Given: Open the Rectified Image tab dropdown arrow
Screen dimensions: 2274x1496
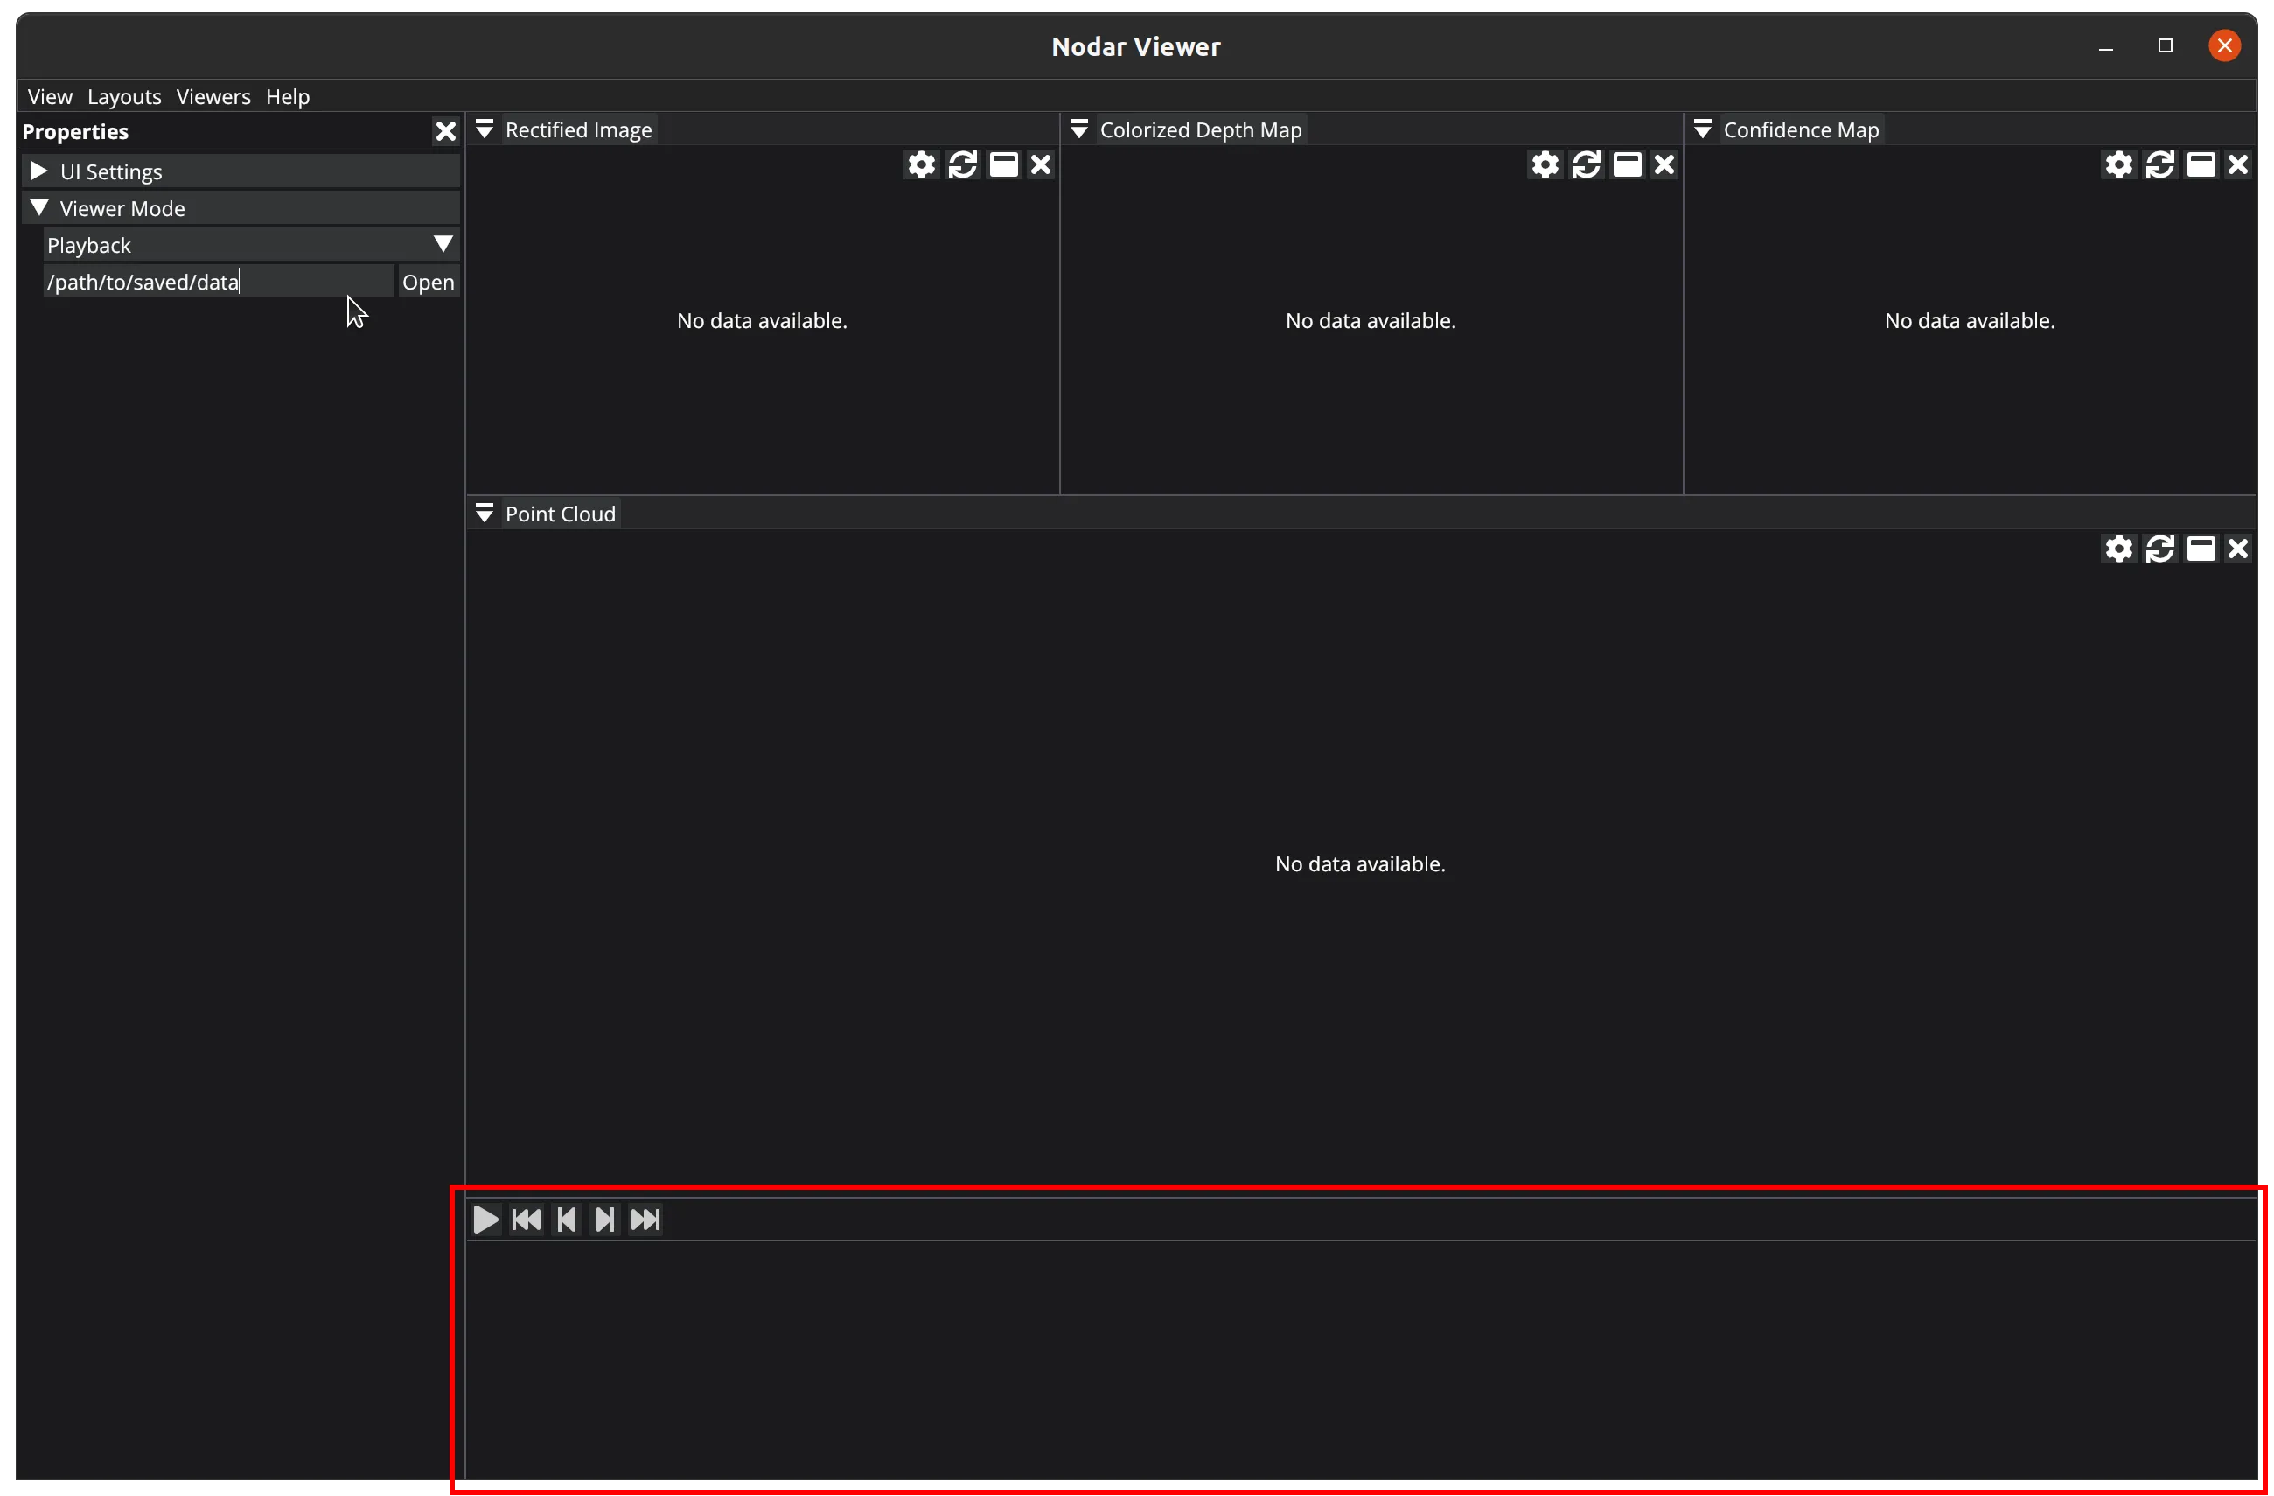Looking at the screenshot, I should [x=485, y=130].
